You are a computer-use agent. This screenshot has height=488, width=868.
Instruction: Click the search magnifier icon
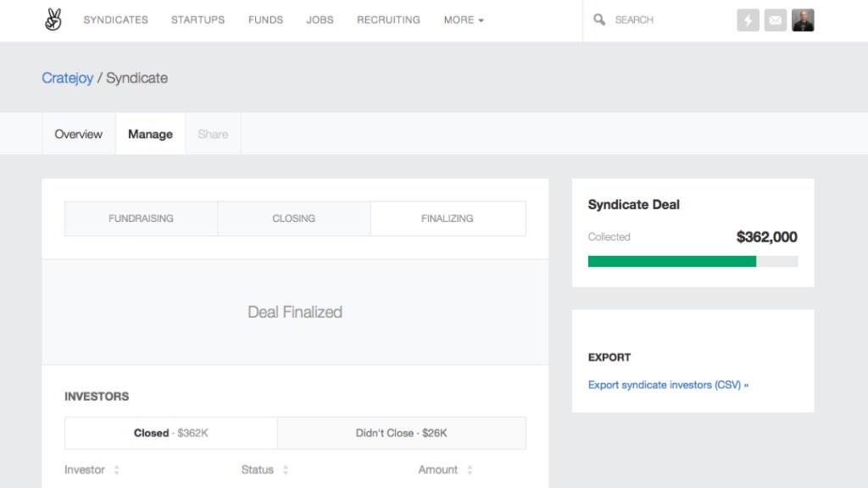(599, 19)
